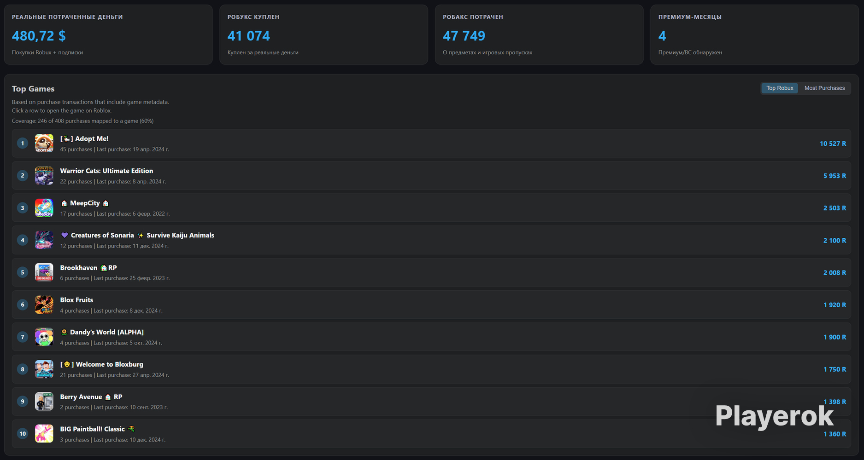
Task: Open the Dandy's World [ALPHA] title
Action: pos(102,332)
